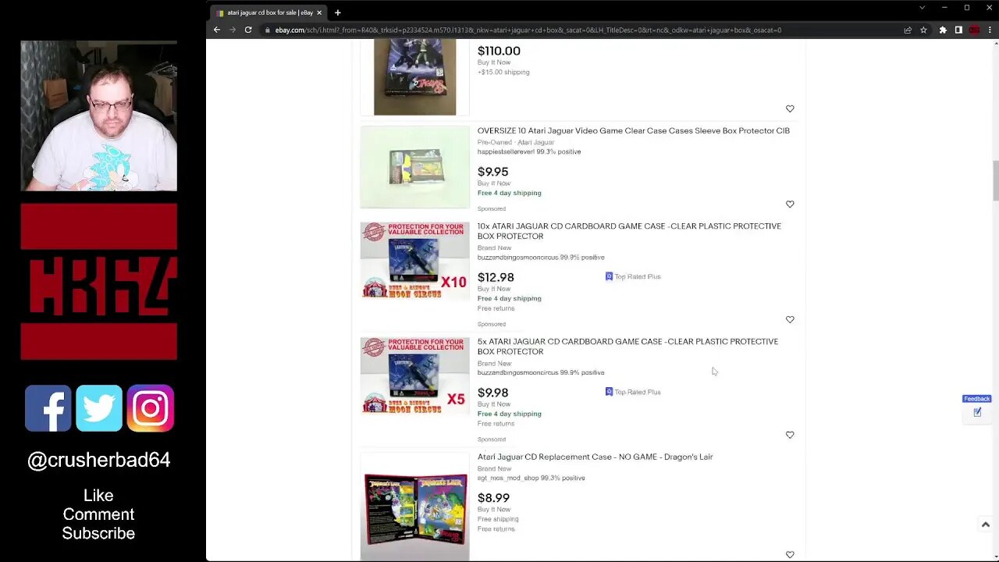Click the page vertical scrollbar thumb
The height and width of the screenshot is (562, 999).
tap(995, 180)
